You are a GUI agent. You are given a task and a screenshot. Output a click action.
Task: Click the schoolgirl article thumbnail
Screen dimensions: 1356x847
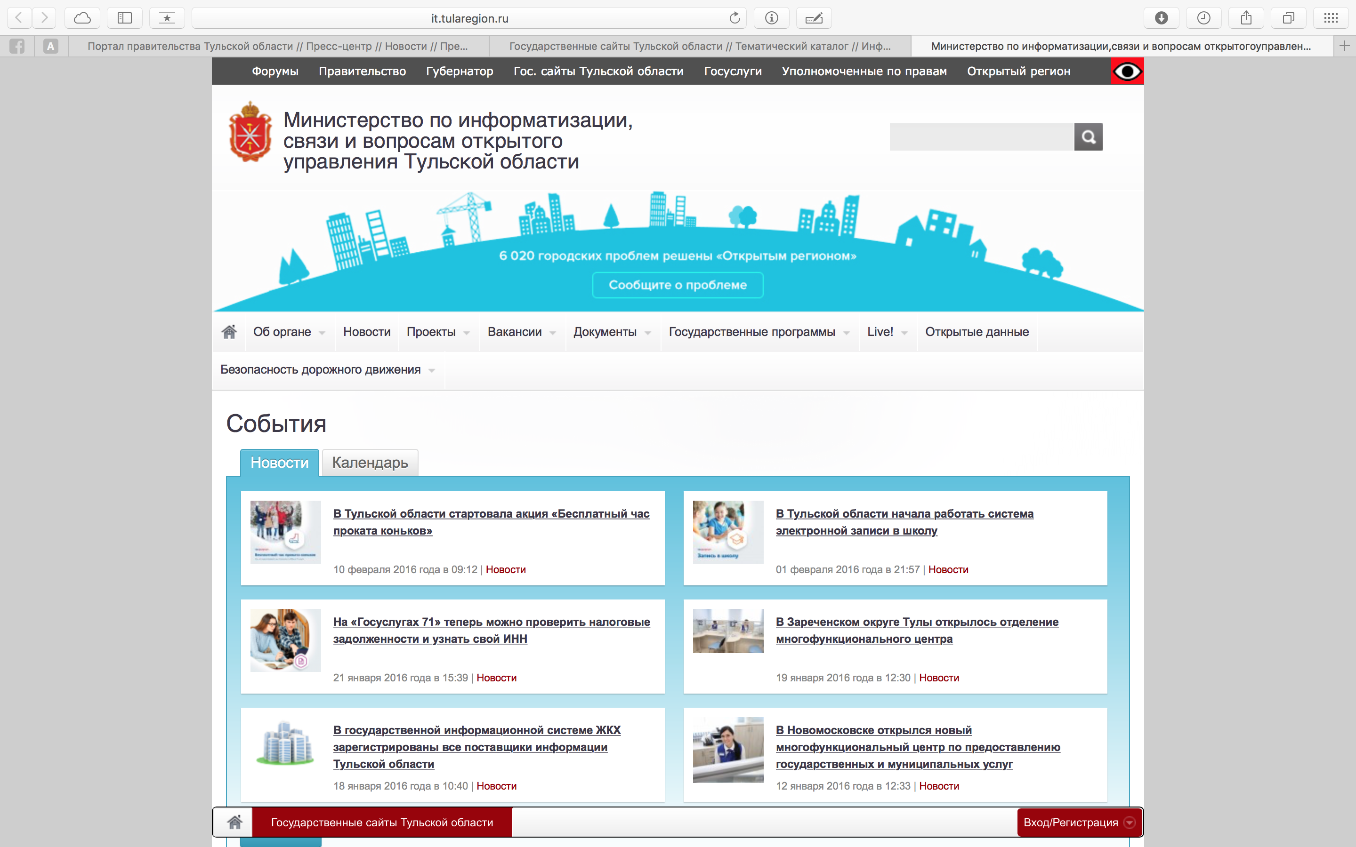coord(728,532)
